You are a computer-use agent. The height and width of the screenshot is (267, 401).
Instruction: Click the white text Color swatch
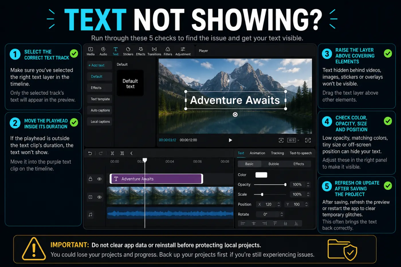coord(261,175)
